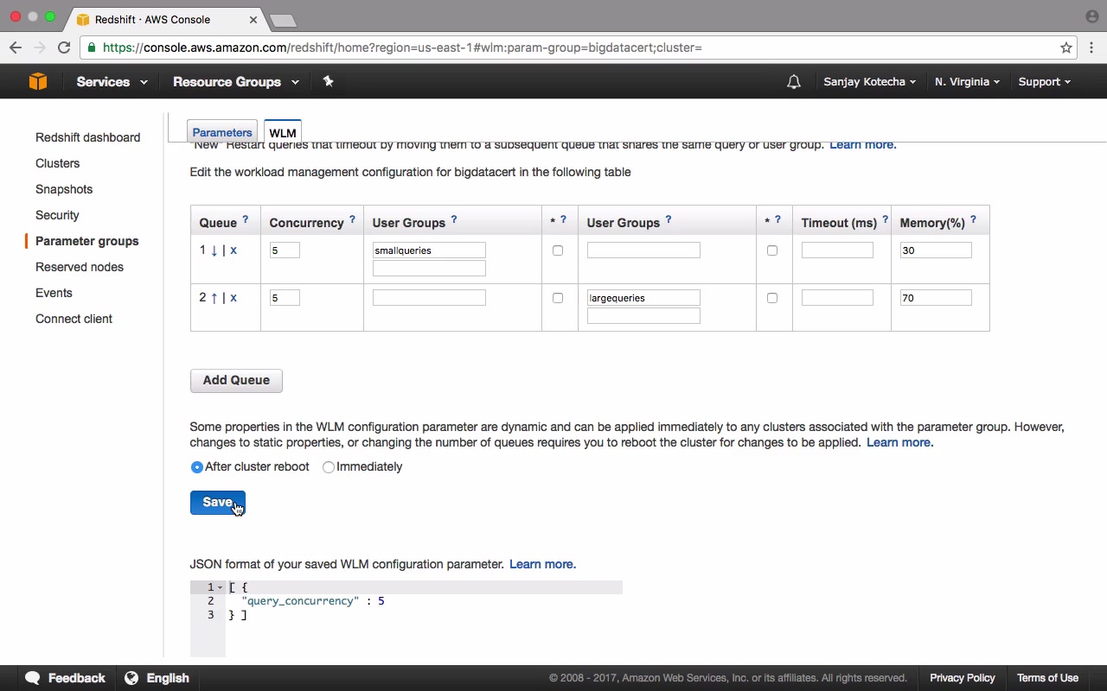Open the Services dropdown menu
Screen dimensions: 1107x691
(x=112, y=82)
